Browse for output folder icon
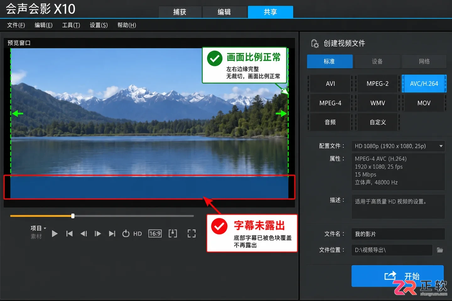 440,250
